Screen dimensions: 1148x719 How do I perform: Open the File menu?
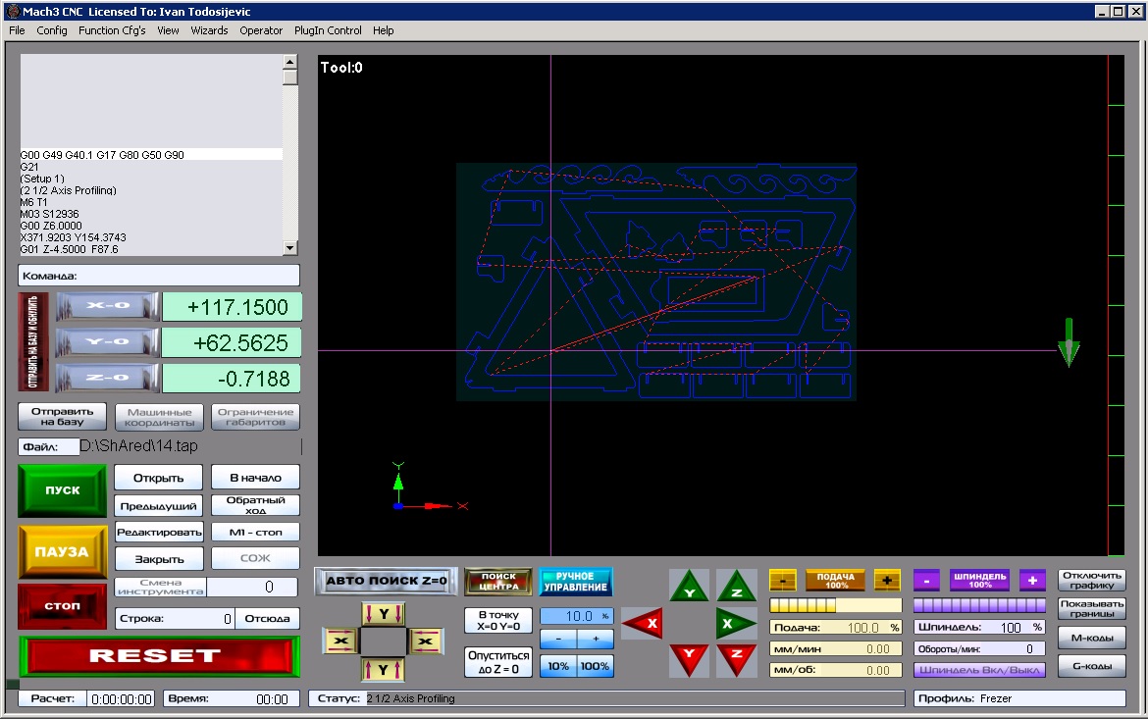point(17,30)
